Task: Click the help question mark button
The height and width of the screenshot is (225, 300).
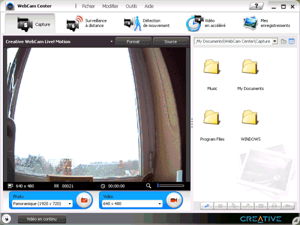Action: point(256,6)
